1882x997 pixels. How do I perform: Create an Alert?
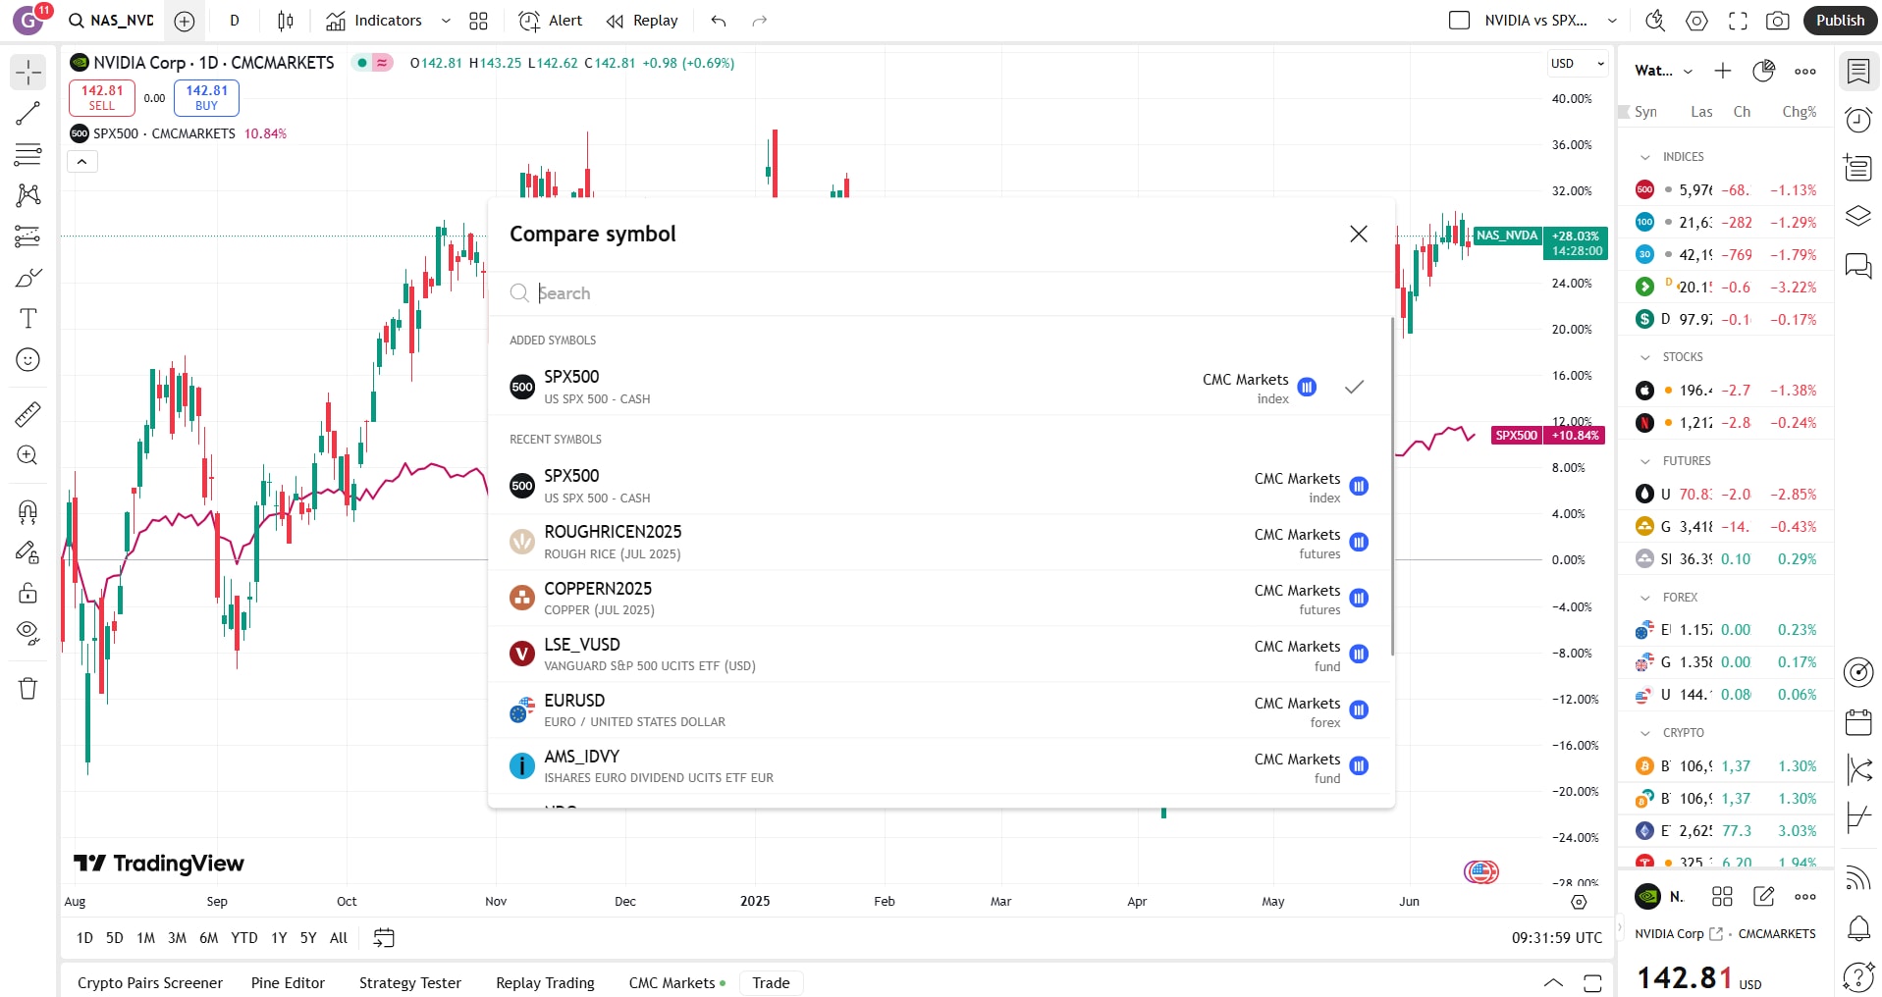550,21
